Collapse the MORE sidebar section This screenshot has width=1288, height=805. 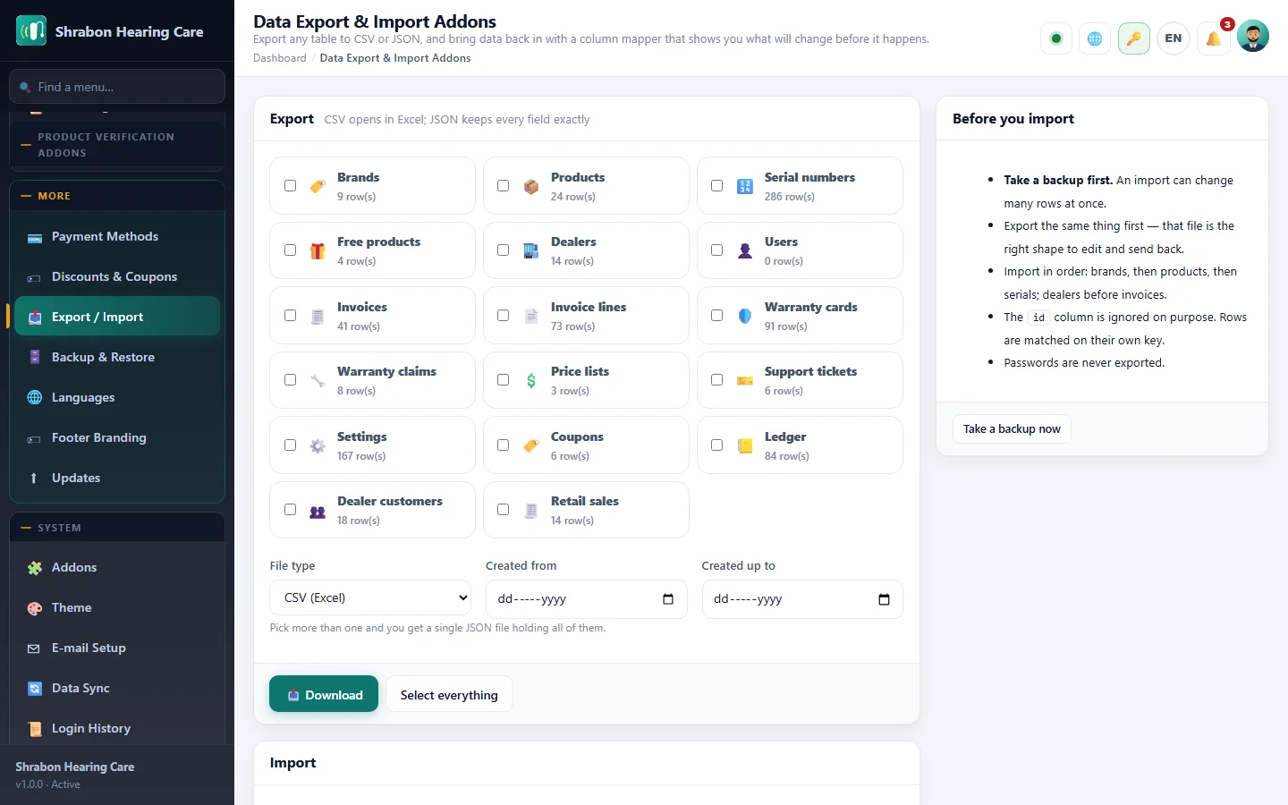[117, 196]
